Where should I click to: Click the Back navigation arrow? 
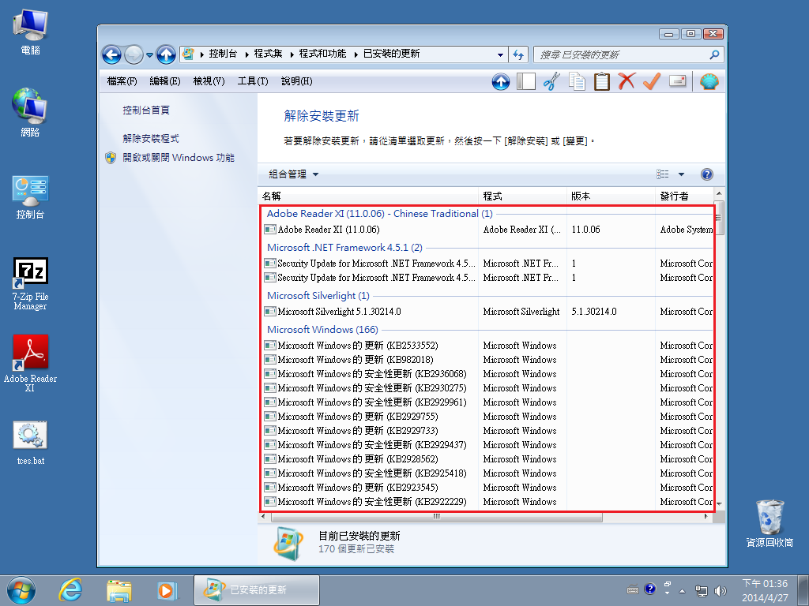click(111, 54)
